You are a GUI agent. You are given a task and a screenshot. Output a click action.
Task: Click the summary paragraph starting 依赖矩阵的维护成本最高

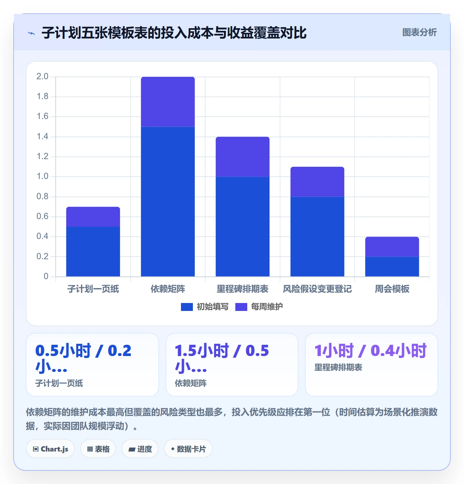(232, 419)
